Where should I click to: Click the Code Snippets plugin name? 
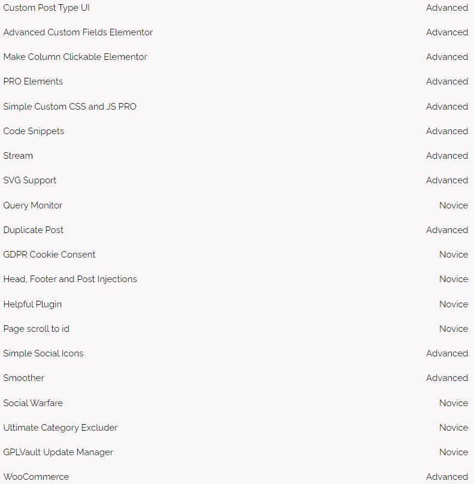[34, 131]
